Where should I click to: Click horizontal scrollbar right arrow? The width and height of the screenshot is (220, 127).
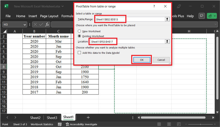tap(213, 117)
